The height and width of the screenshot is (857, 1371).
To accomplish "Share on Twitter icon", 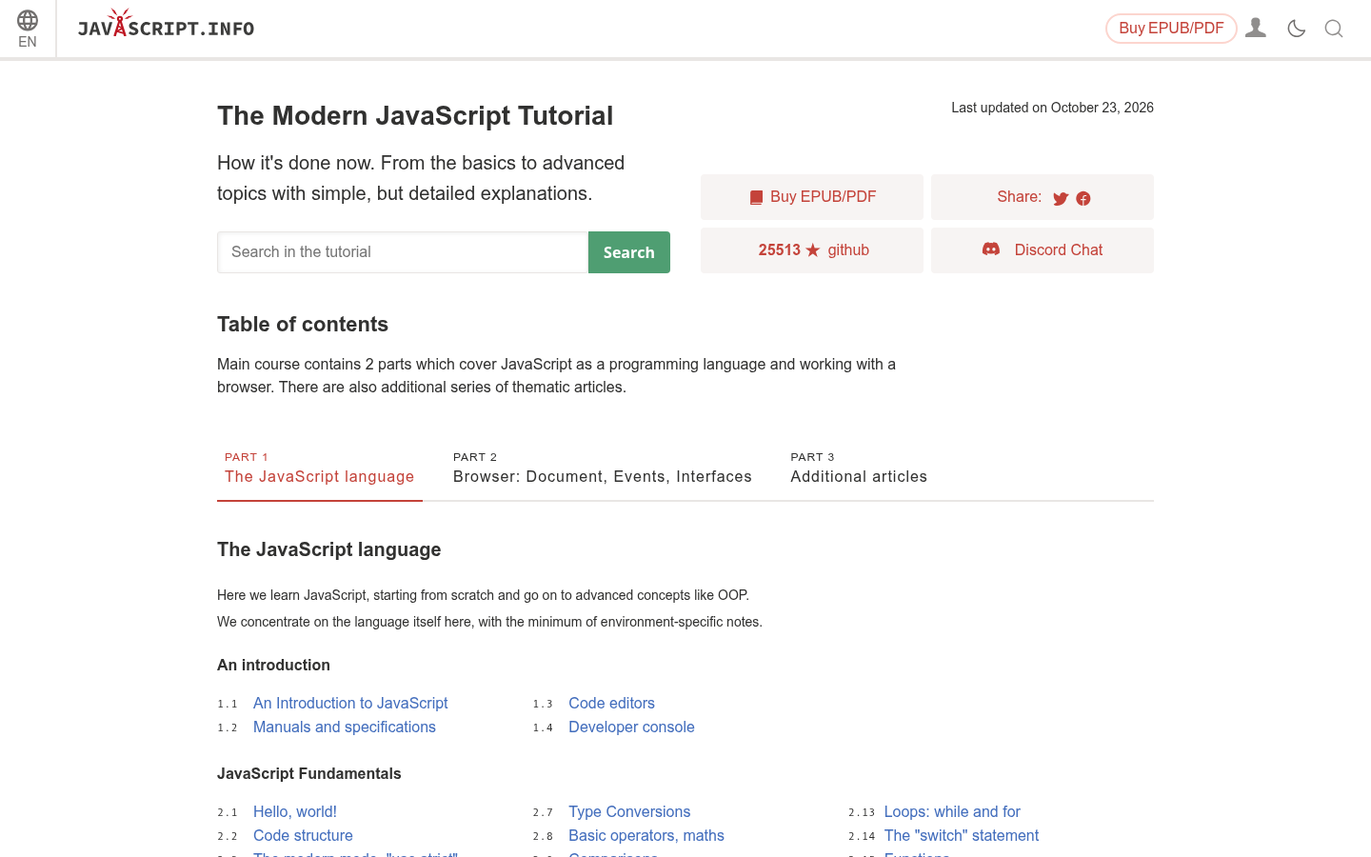I will click(1061, 198).
